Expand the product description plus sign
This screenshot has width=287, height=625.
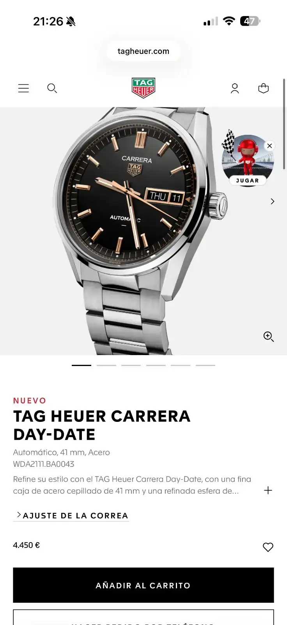pyautogui.click(x=268, y=490)
